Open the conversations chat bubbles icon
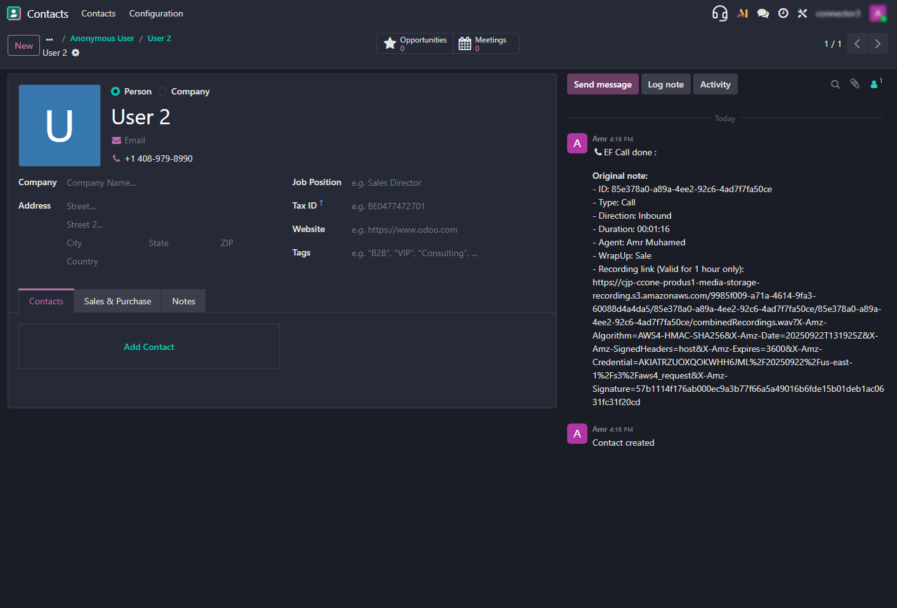The height and width of the screenshot is (608, 897). (x=763, y=13)
